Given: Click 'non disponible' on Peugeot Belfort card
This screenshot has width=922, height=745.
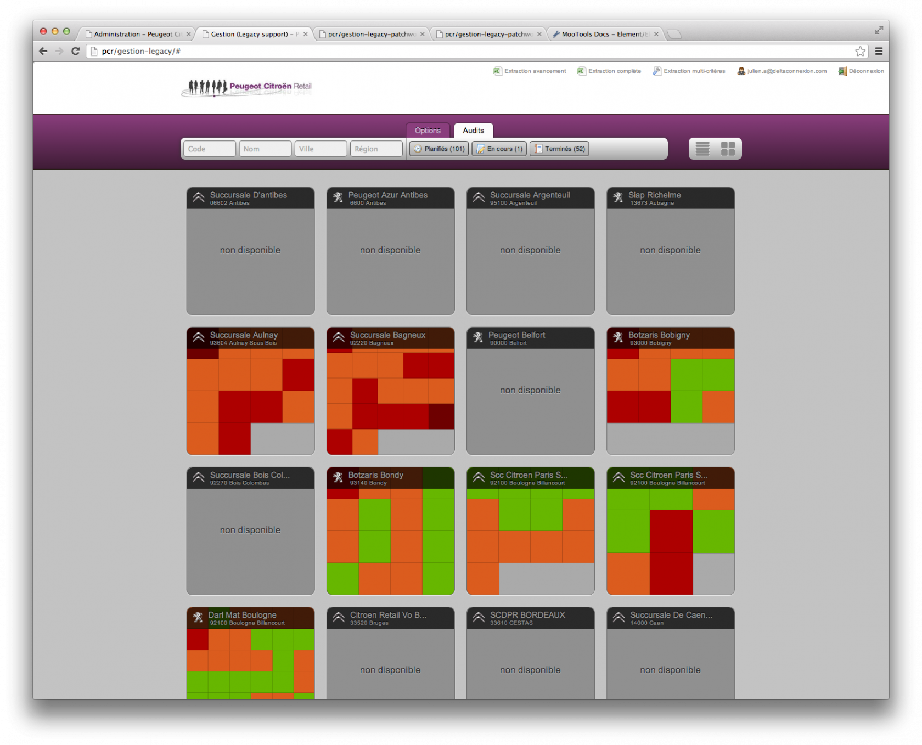Looking at the screenshot, I should [x=530, y=390].
